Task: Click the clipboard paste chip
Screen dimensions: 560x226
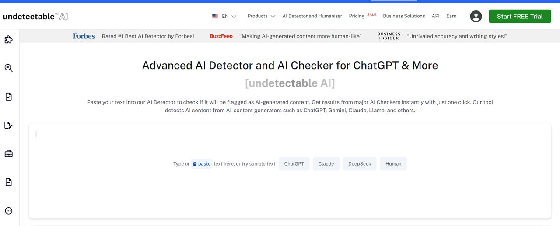Action: tap(202, 164)
